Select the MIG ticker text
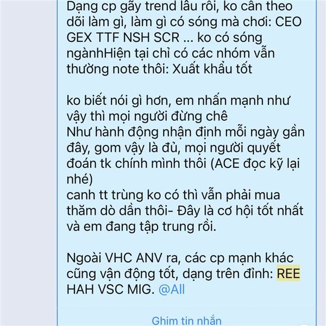326x326 pixels. pos(139,289)
